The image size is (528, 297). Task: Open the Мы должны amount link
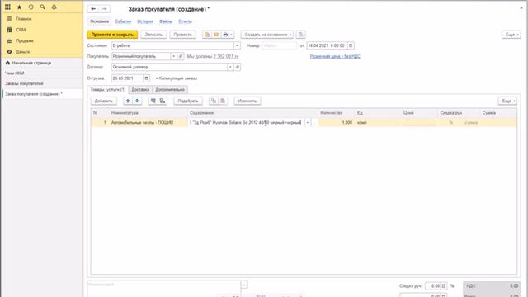pos(226,56)
